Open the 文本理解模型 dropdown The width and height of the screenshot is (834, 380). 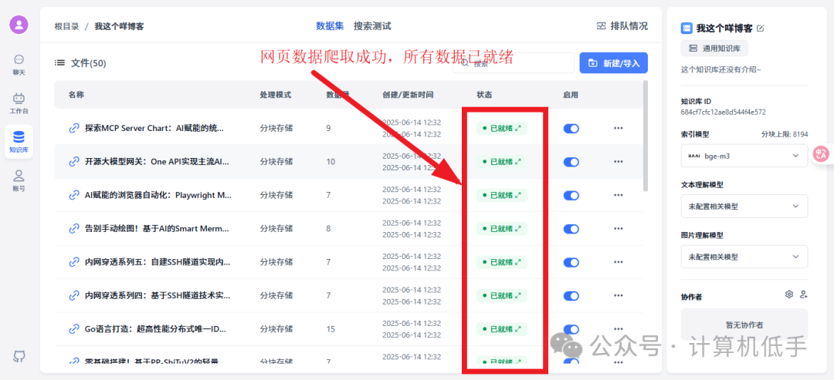coord(744,206)
